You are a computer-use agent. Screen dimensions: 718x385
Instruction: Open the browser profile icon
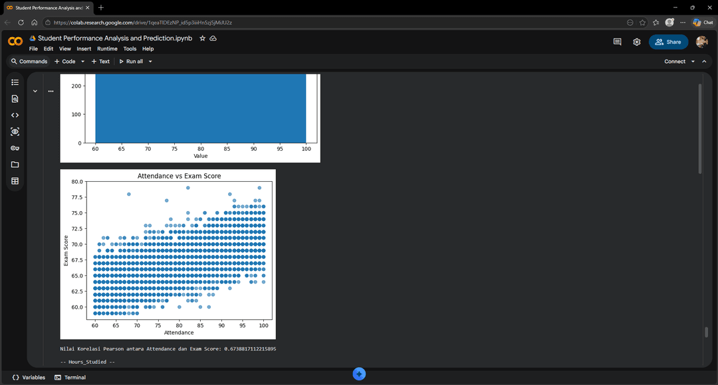pos(669,23)
